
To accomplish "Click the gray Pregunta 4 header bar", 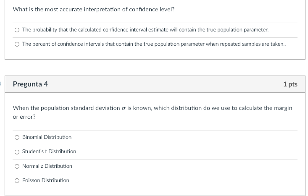I will pyautogui.click(x=155, y=84).
